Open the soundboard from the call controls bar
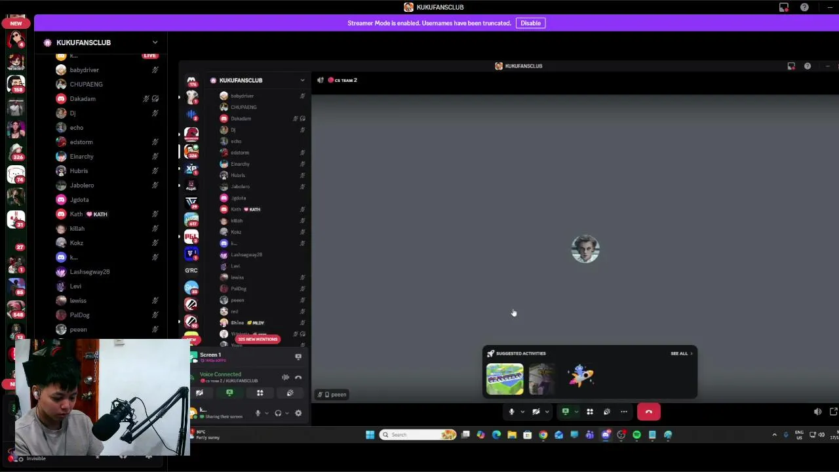 click(x=607, y=412)
